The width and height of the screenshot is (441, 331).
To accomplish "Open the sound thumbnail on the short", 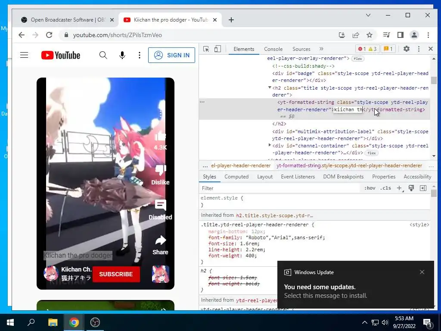I will tap(161, 274).
